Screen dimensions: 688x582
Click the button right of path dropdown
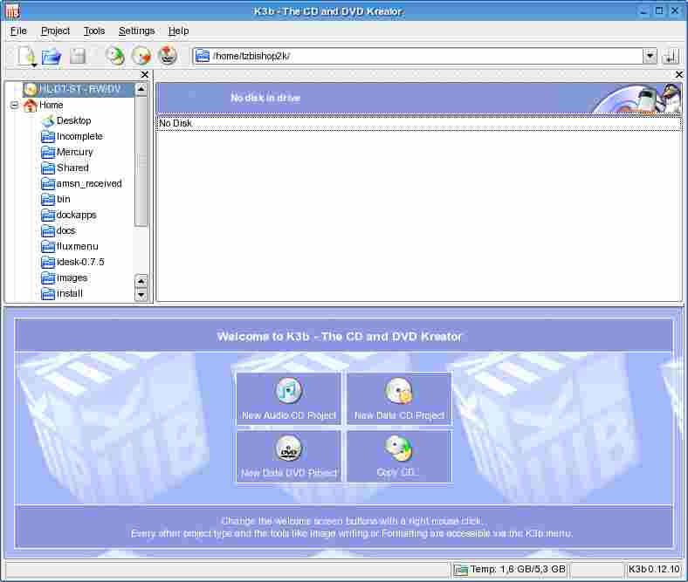tap(671, 56)
